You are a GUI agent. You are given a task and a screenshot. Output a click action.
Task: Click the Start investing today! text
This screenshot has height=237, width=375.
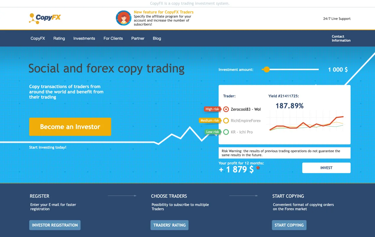(x=48, y=147)
